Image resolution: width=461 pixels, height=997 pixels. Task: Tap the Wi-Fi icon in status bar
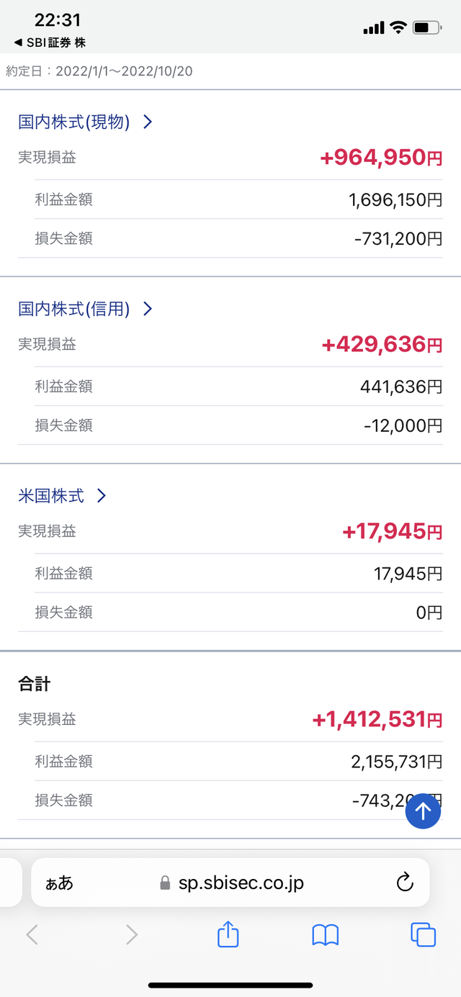[x=398, y=28]
